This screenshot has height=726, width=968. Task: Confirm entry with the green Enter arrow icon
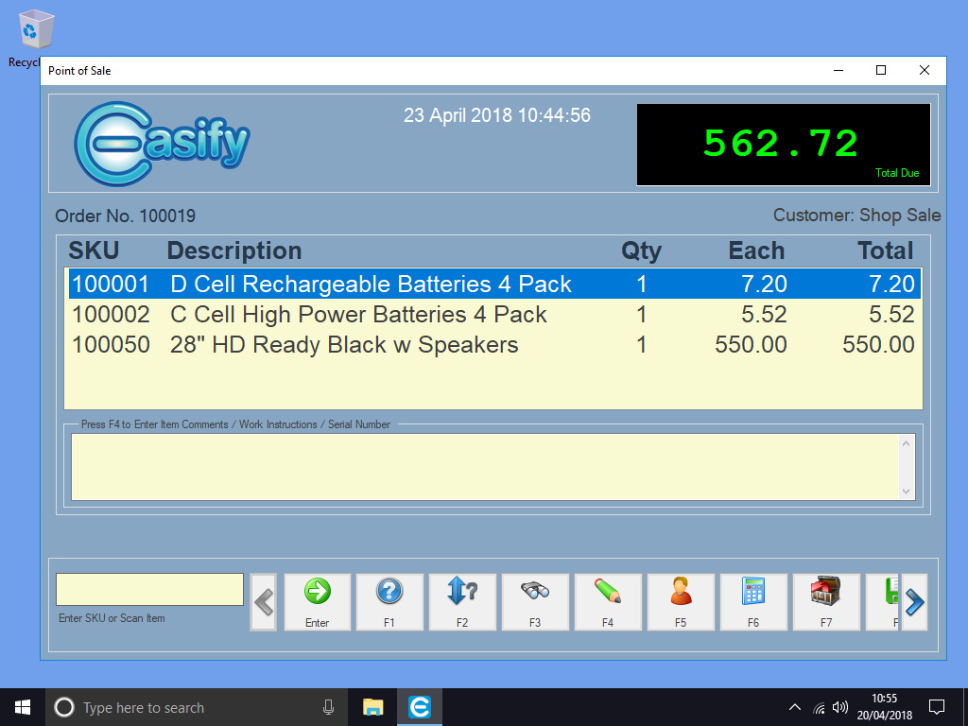[317, 601]
